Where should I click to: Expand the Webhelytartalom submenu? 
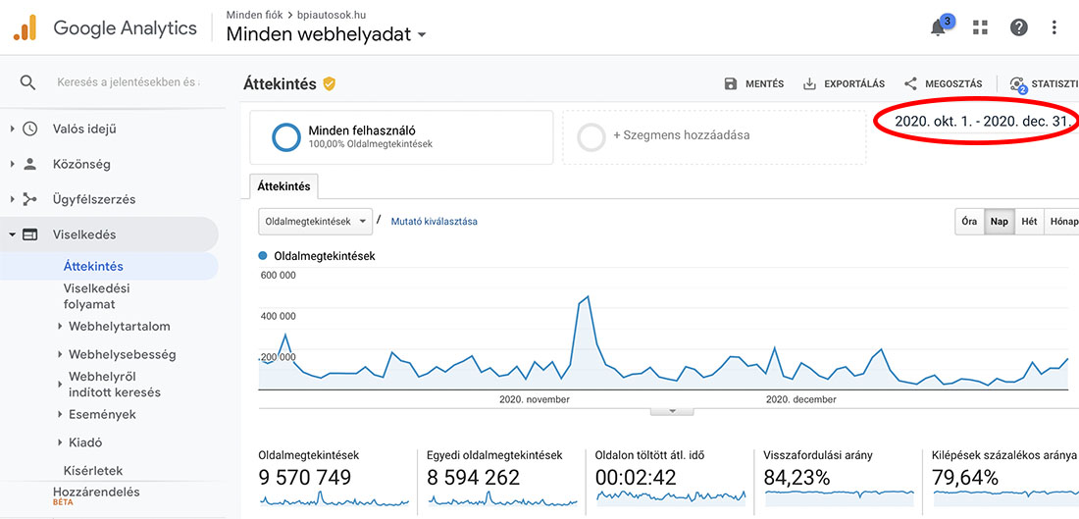tap(60, 327)
